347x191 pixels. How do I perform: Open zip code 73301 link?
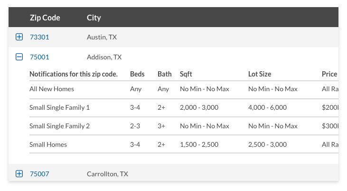pyautogui.click(x=39, y=37)
